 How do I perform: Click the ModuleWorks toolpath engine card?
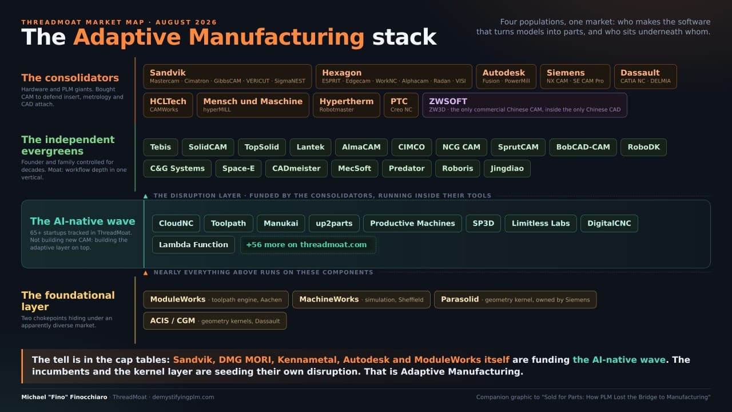click(x=216, y=299)
